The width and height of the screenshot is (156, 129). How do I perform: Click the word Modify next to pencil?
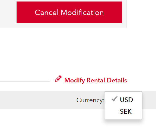point(75,80)
